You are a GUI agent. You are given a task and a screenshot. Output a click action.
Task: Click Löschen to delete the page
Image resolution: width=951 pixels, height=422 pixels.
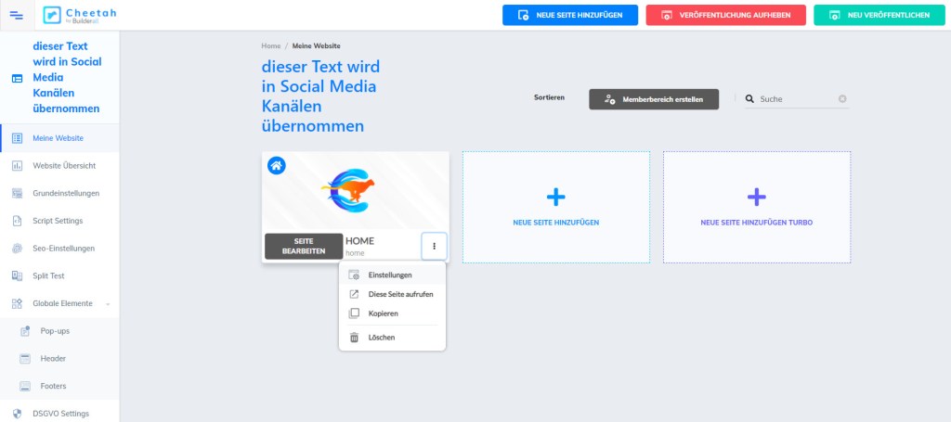click(x=381, y=338)
